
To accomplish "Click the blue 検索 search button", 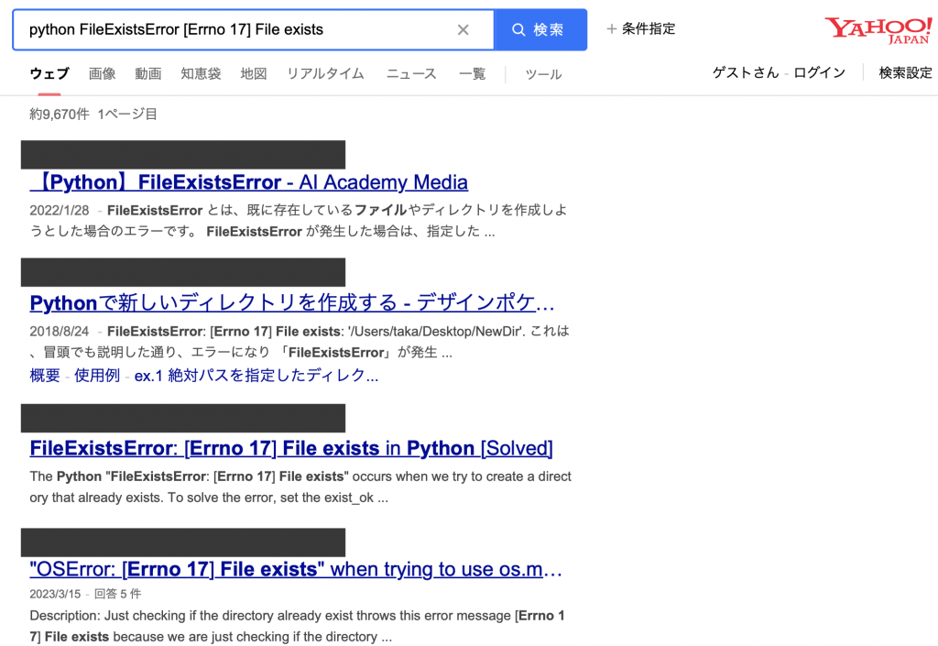I will 540,30.
